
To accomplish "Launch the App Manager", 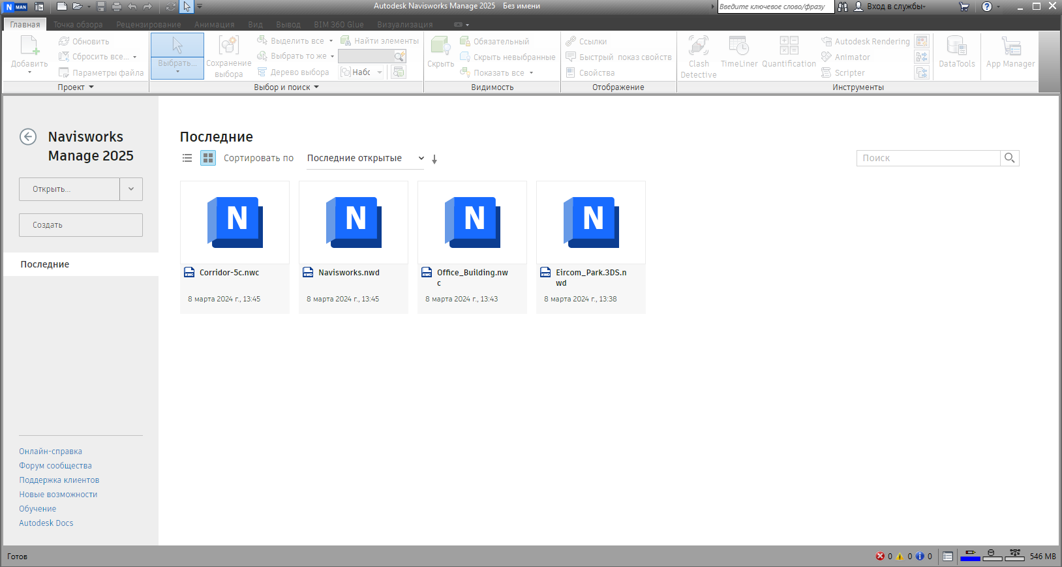I will (1010, 52).
